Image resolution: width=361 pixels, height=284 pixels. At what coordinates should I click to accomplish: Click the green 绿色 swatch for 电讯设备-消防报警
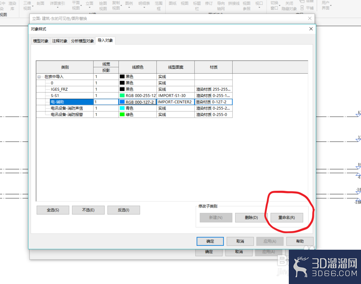click(122, 114)
